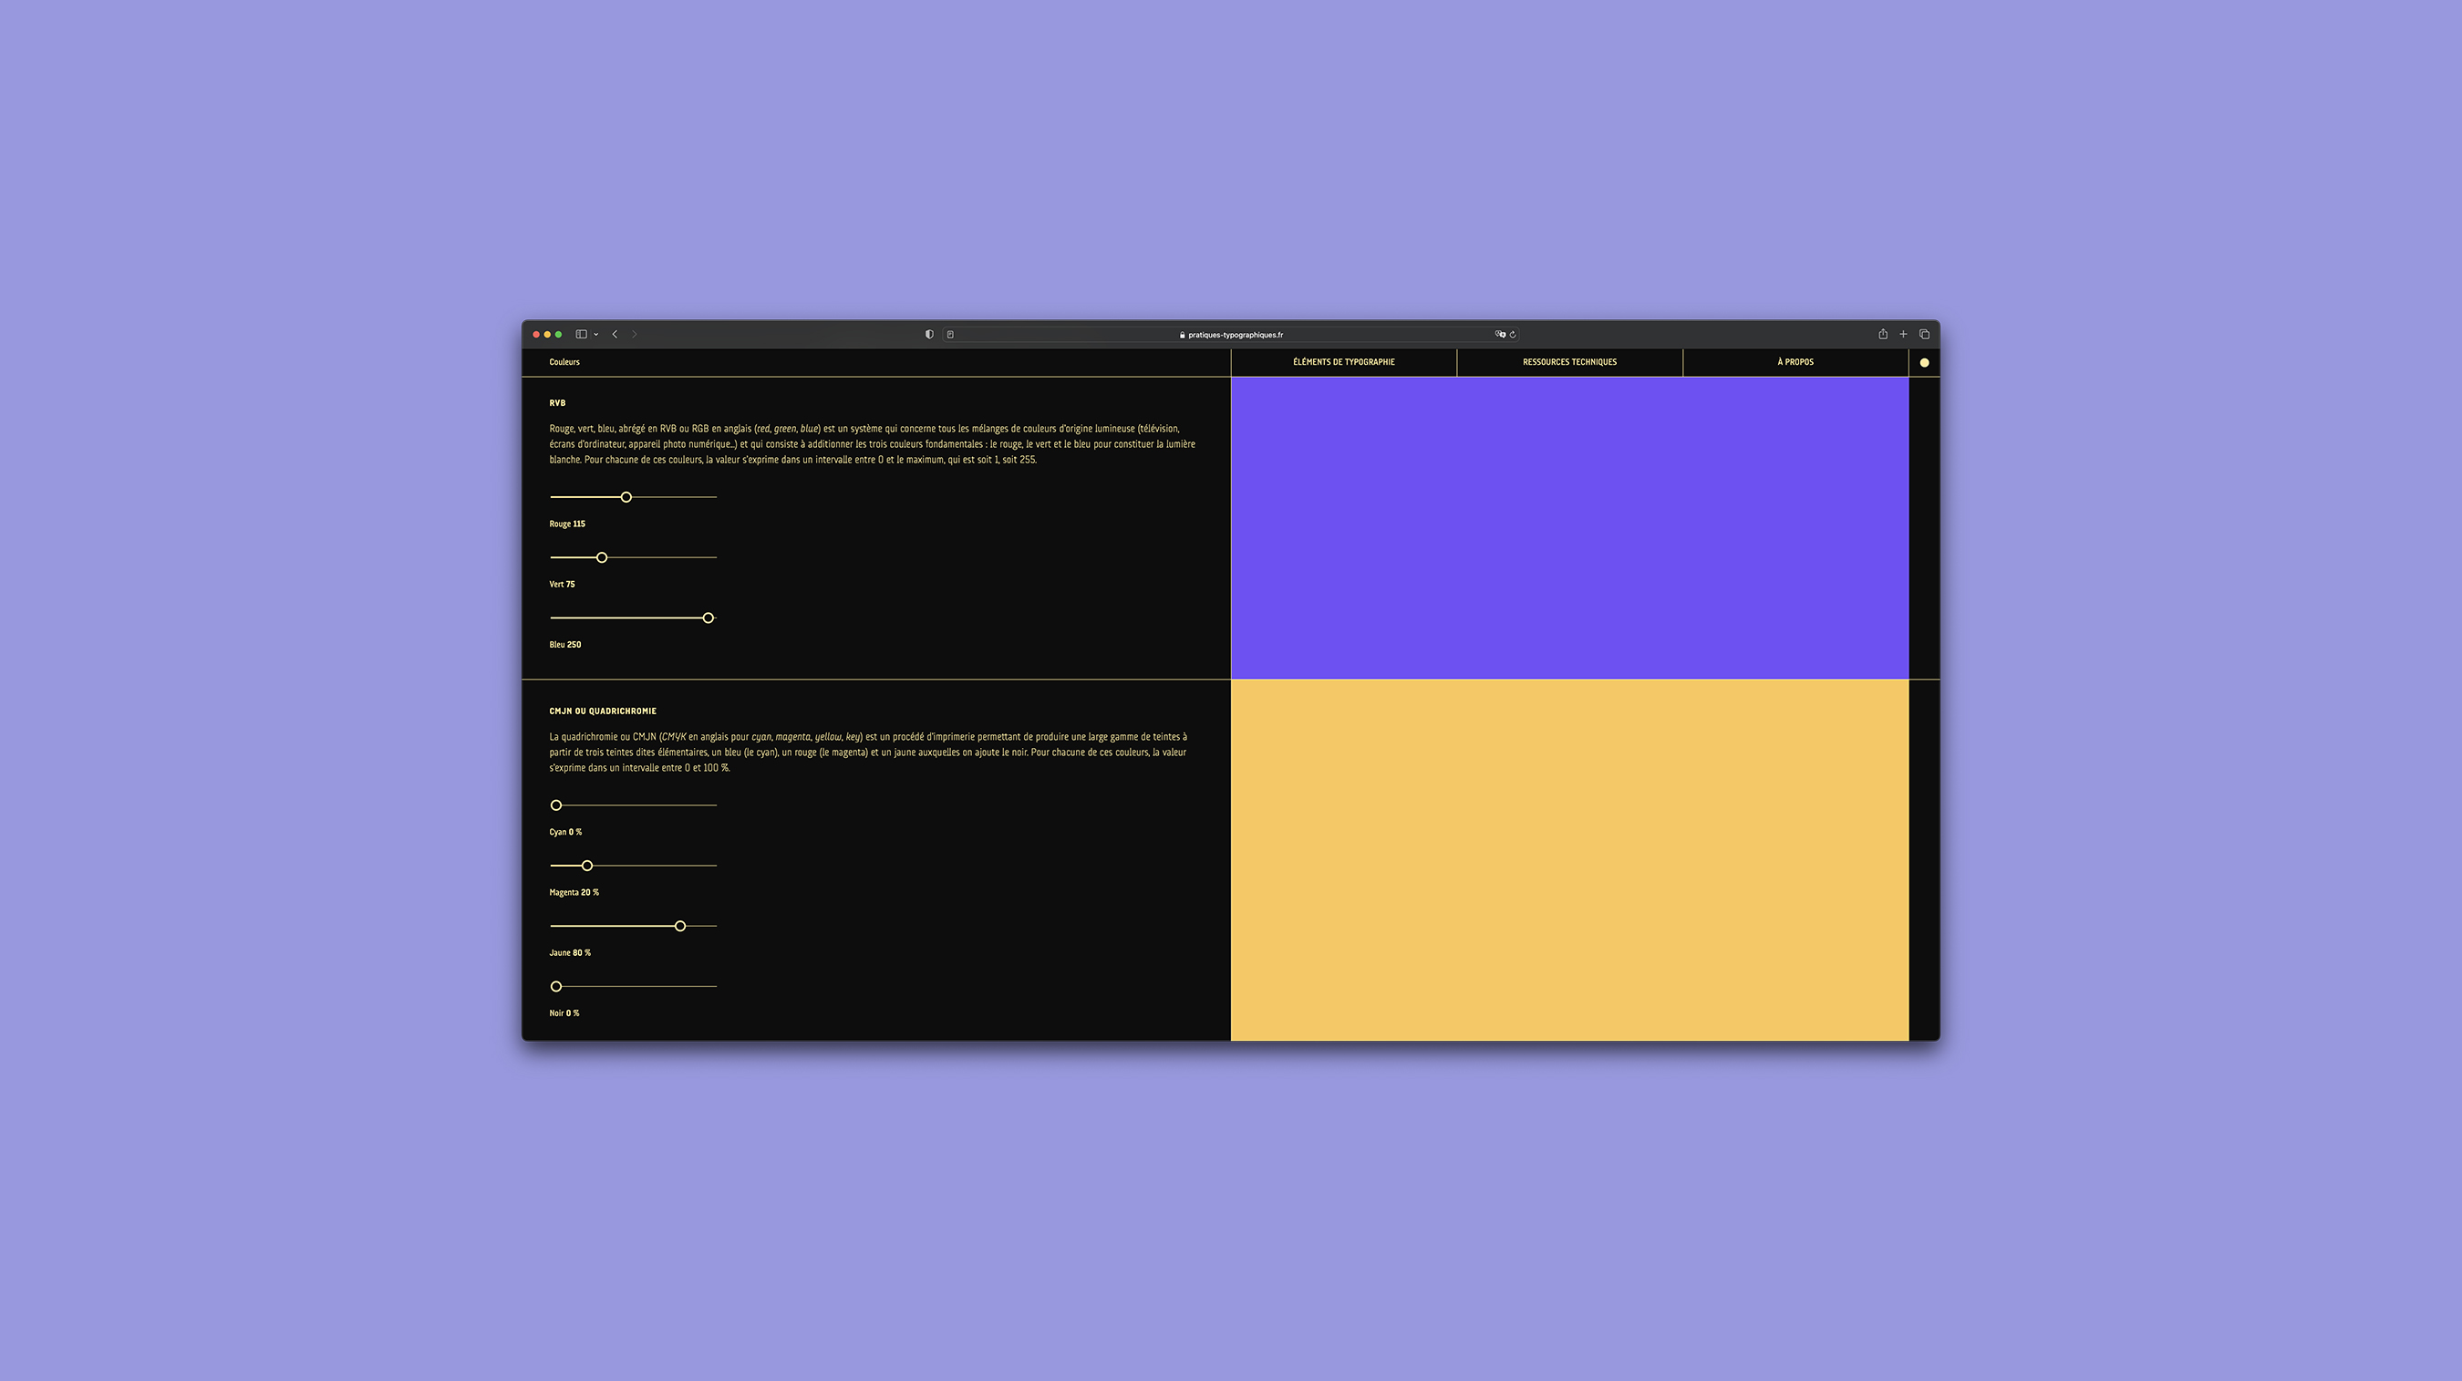Open the À propos menu
The height and width of the screenshot is (1381, 2462).
pos(1795,362)
